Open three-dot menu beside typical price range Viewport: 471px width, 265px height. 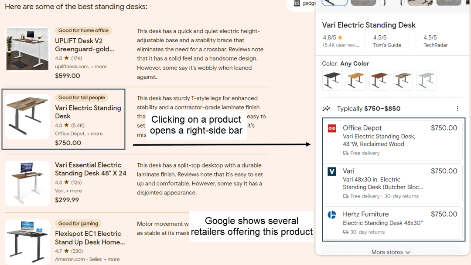[457, 109]
